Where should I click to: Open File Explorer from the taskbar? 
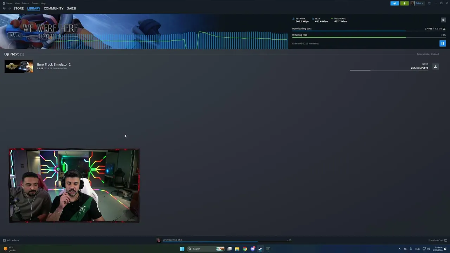coord(237,249)
